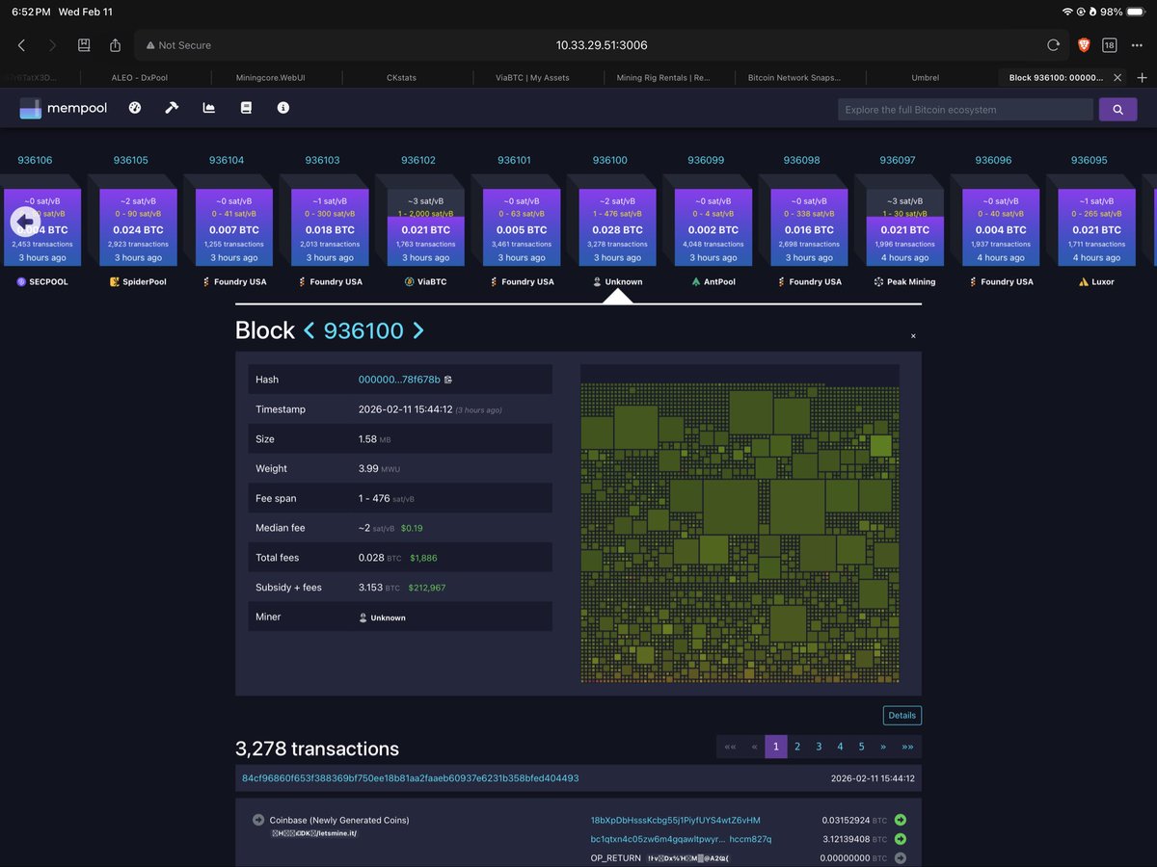Open the browser bookmarks icon
The image size is (1157, 867).
pos(84,45)
